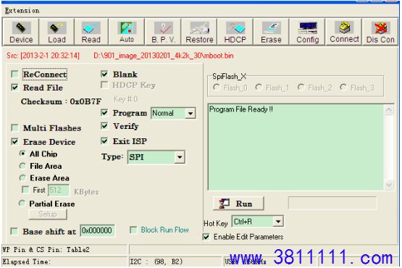Viewport: 402px width, 268px height.
Task: Open the Extension menu
Action: click(22, 11)
